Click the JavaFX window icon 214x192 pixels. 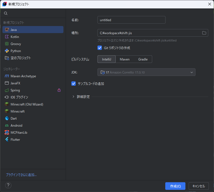click(x=7, y=83)
